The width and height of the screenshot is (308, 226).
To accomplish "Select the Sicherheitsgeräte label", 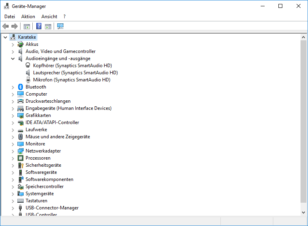I will (43, 165).
